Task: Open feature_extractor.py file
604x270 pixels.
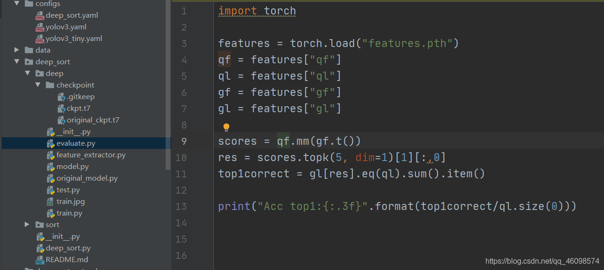Action: tap(91, 155)
